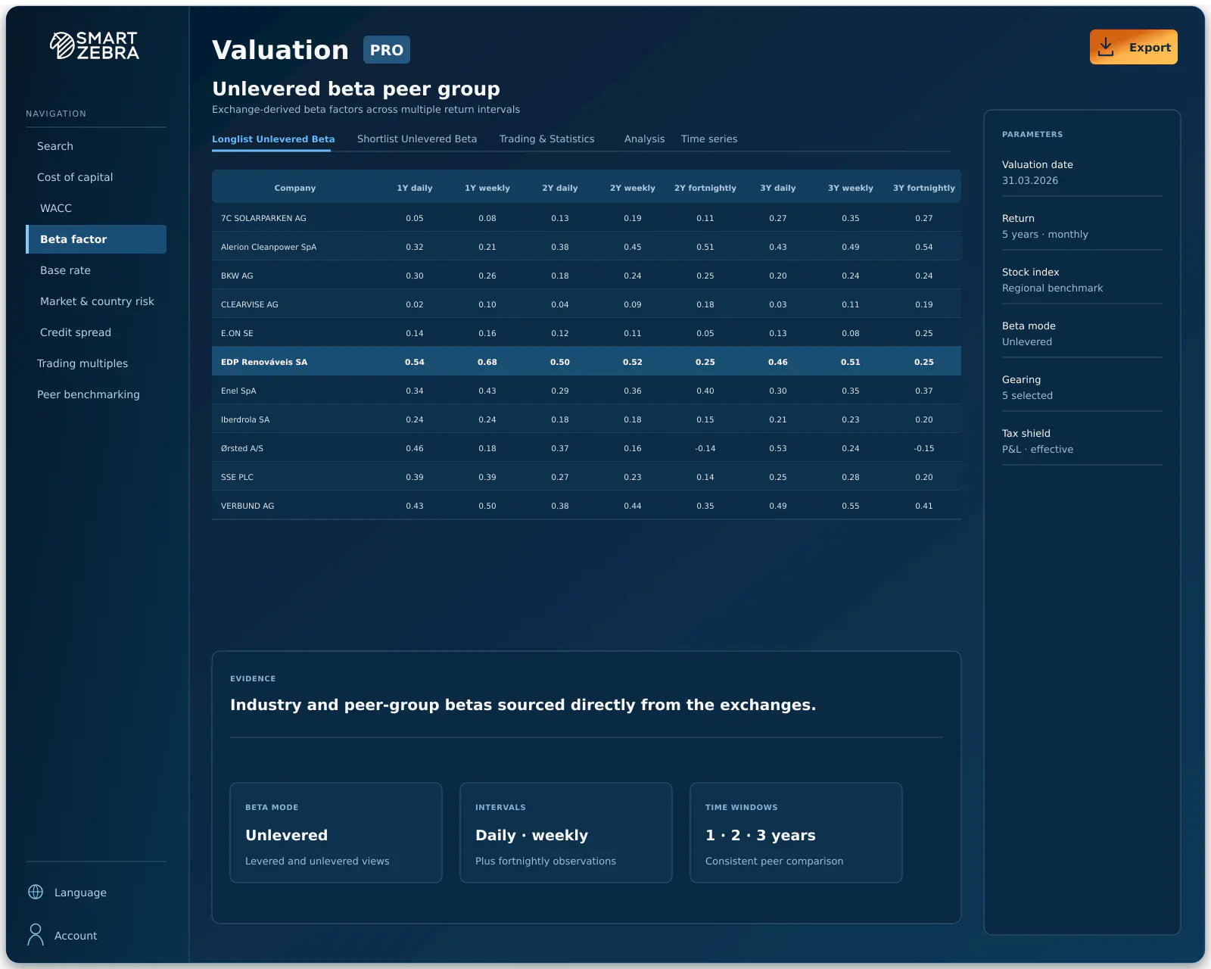Click the Intervals Daily weekly card
This screenshot has height=969, width=1211.
[x=566, y=833]
